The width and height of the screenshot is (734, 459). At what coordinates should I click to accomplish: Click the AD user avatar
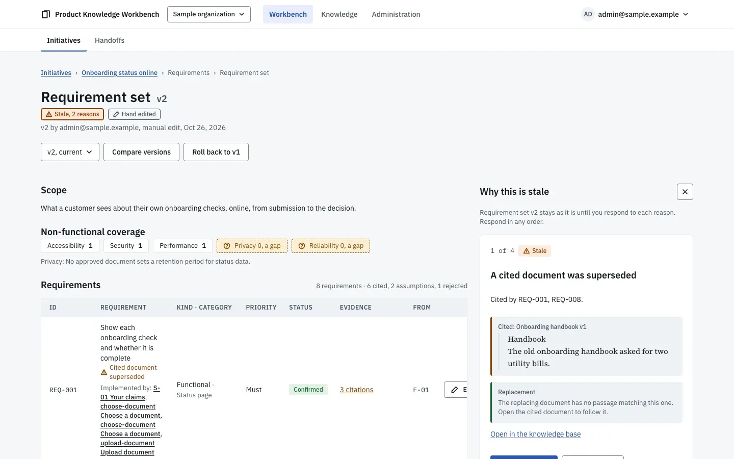coord(588,14)
